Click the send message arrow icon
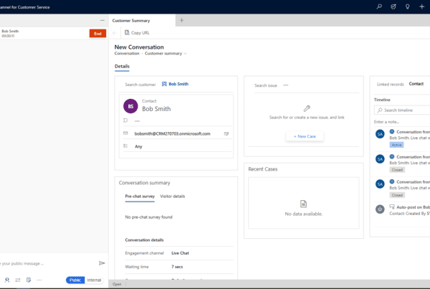This screenshot has height=289, width=430. coord(102,263)
